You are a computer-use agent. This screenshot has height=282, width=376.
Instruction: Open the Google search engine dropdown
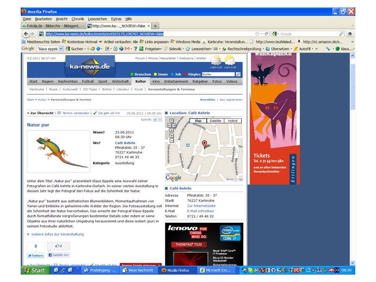pos(276,34)
